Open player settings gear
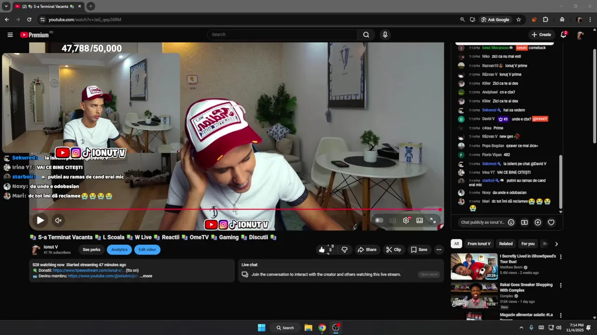The image size is (597, 335). 406,221
